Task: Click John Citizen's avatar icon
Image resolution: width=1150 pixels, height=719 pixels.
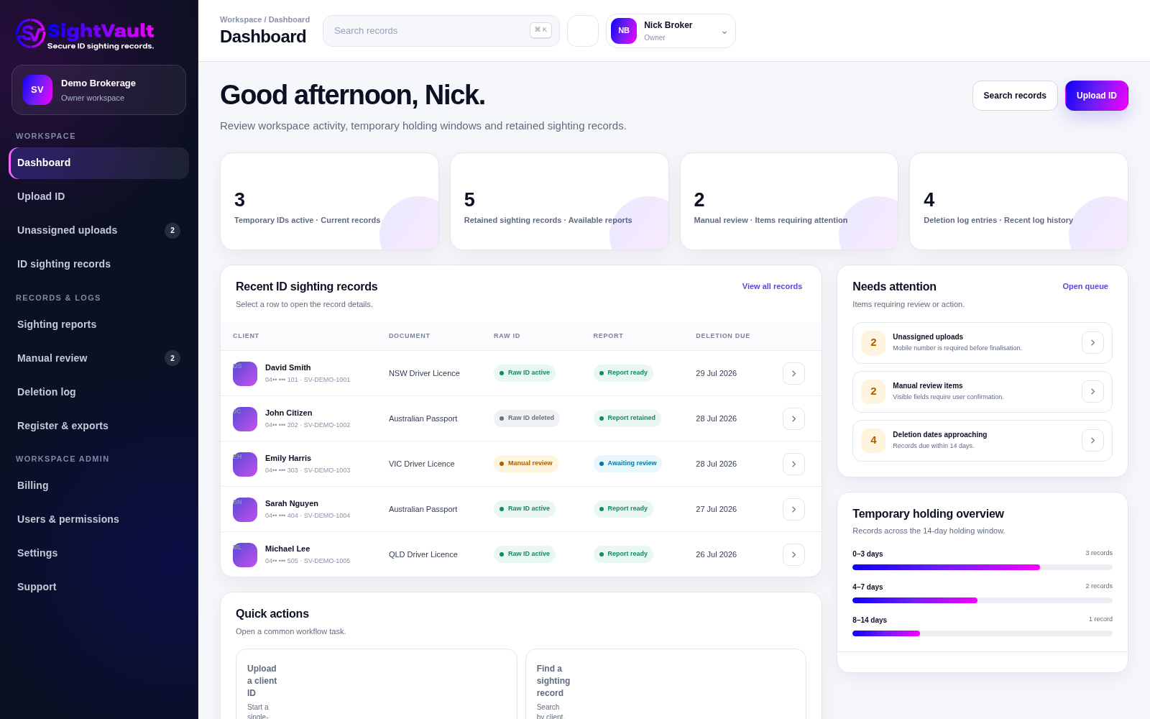Action: click(x=245, y=419)
